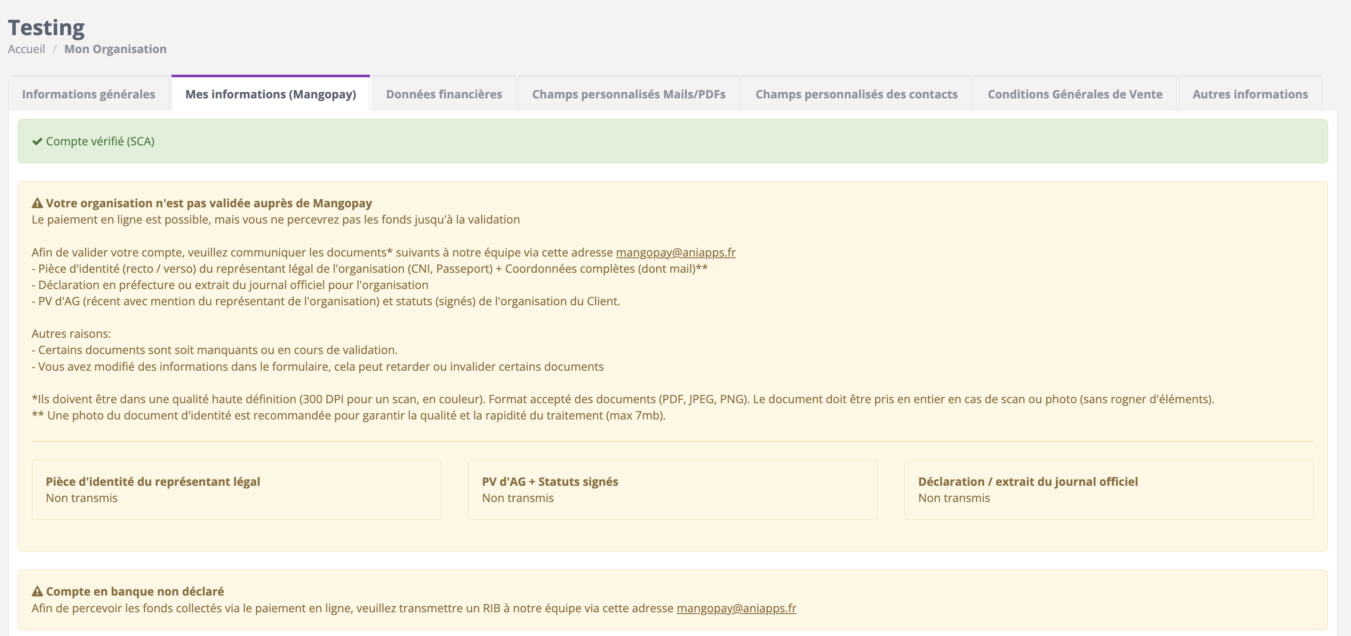
Task: Select Mes informations (Mangopay) tab
Action: click(270, 94)
